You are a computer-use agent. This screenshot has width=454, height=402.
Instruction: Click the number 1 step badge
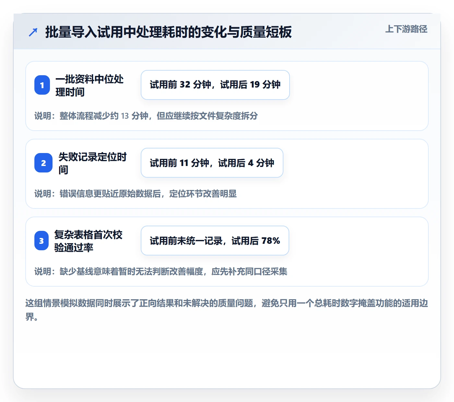click(x=42, y=85)
